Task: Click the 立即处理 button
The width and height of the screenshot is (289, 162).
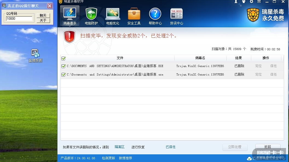Action: coord(235,147)
